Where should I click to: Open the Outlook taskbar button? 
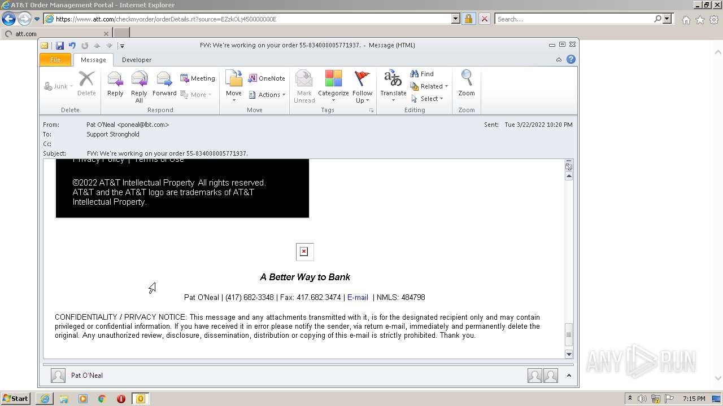point(140,399)
